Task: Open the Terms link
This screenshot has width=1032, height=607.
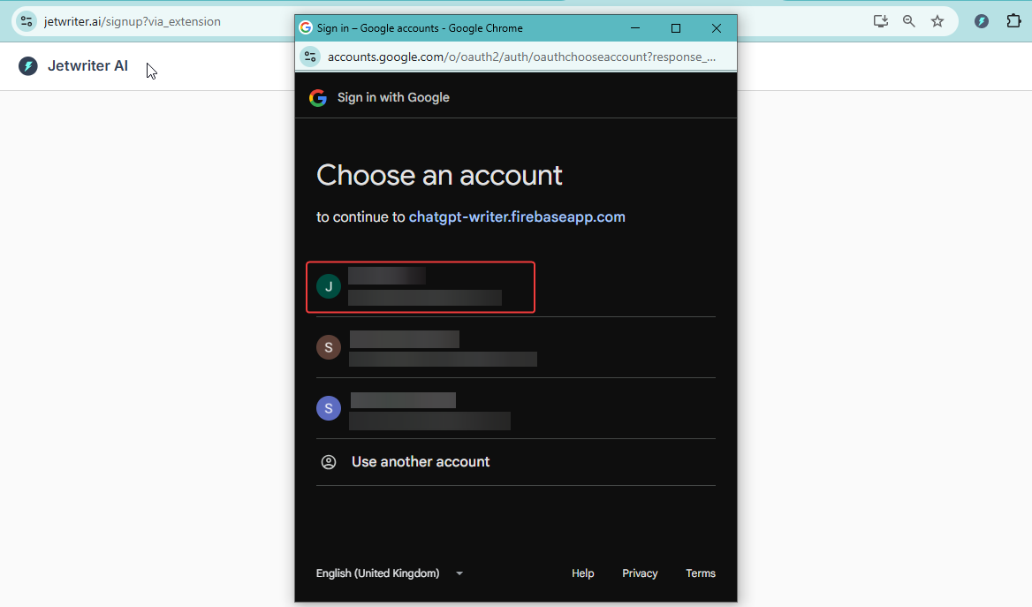Action: point(701,573)
